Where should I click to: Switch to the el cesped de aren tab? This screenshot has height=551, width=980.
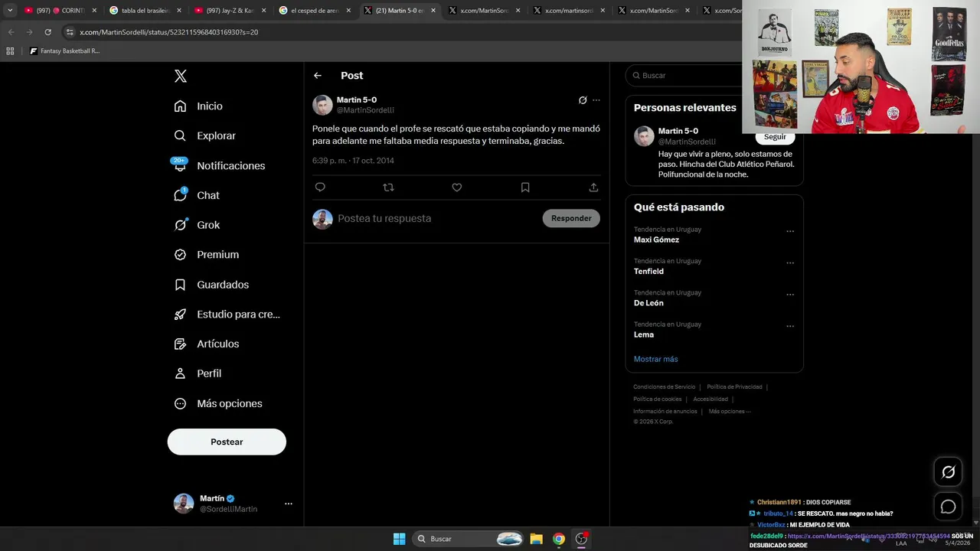314,11
